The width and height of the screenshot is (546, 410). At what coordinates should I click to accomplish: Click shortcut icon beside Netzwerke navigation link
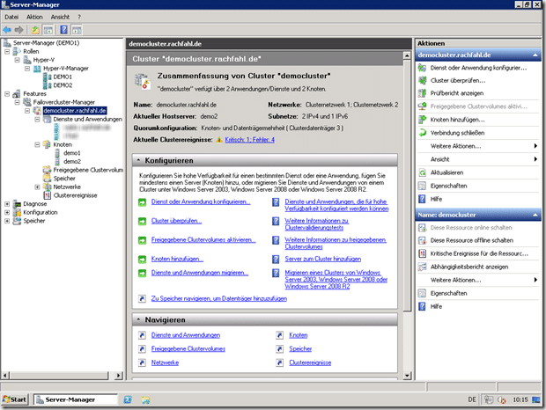coord(142,362)
